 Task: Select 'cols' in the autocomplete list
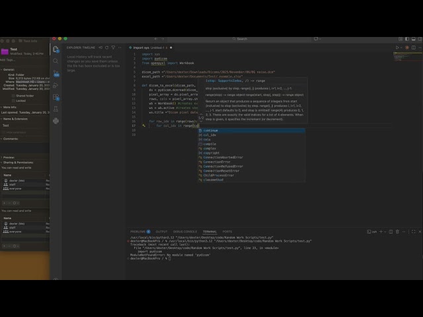(251, 139)
